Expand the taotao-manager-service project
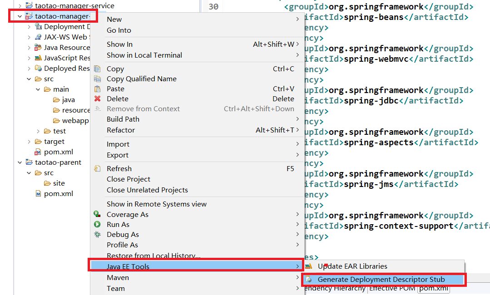The width and height of the screenshot is (490, 295). [20, 5]
